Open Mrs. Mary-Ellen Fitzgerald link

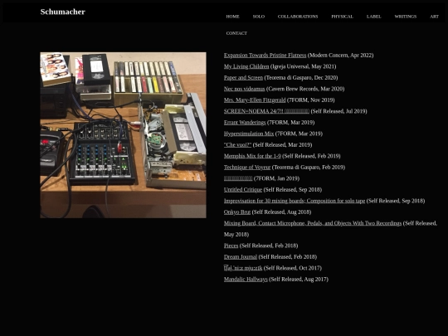coord(255,100)
